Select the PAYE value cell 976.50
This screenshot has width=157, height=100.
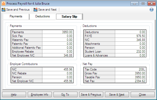130,36
